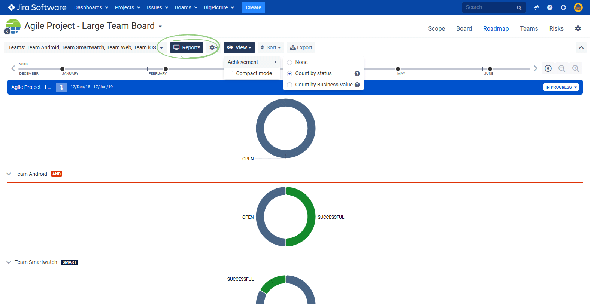591x304 pixels.
Task: Open the feedback megaphone icon
Action: pos(536,7)
